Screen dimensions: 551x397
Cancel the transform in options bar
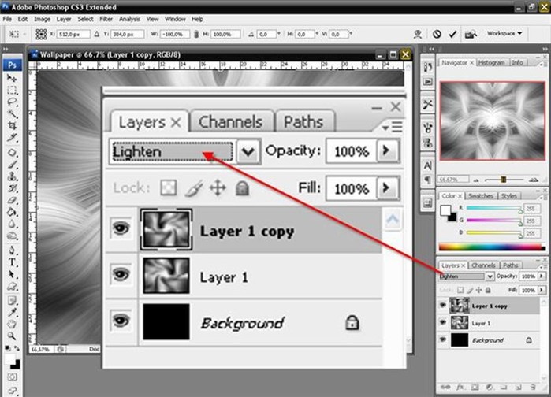click(437, 34)
